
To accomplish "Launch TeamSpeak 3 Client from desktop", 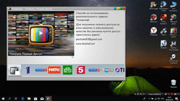I will coord(164,6).
